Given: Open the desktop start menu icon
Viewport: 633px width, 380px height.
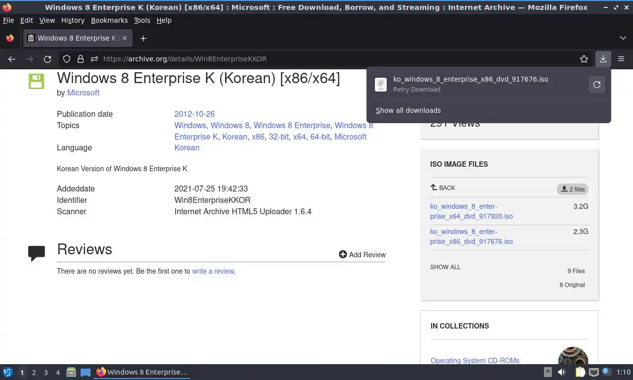Looking at the screenshot, I should [x=8, y=372].
